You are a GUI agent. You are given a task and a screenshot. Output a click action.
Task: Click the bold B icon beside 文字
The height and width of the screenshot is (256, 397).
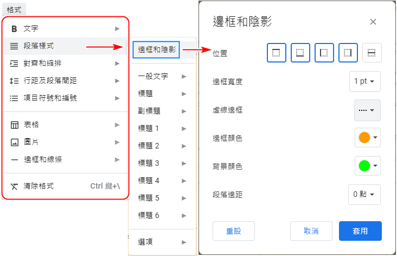point(14,29)
